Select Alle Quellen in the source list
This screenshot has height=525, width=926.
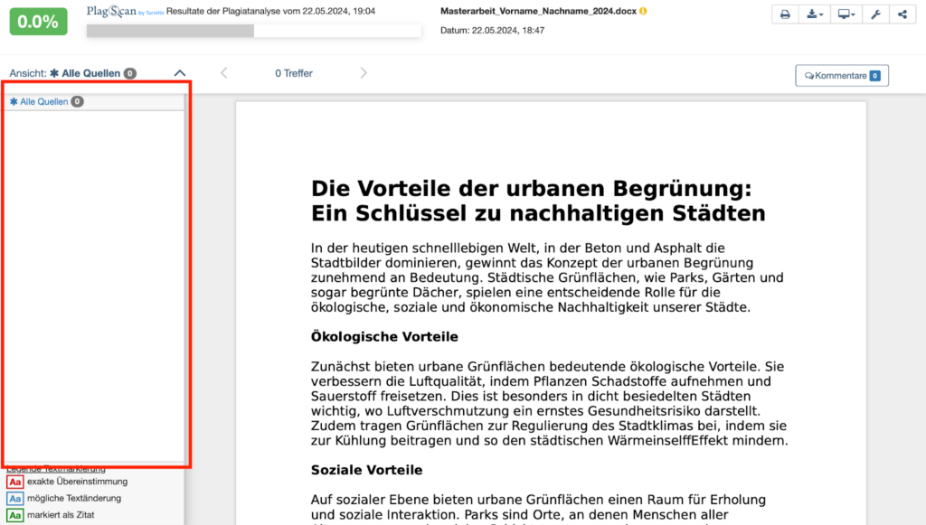[x=47, y=101]
